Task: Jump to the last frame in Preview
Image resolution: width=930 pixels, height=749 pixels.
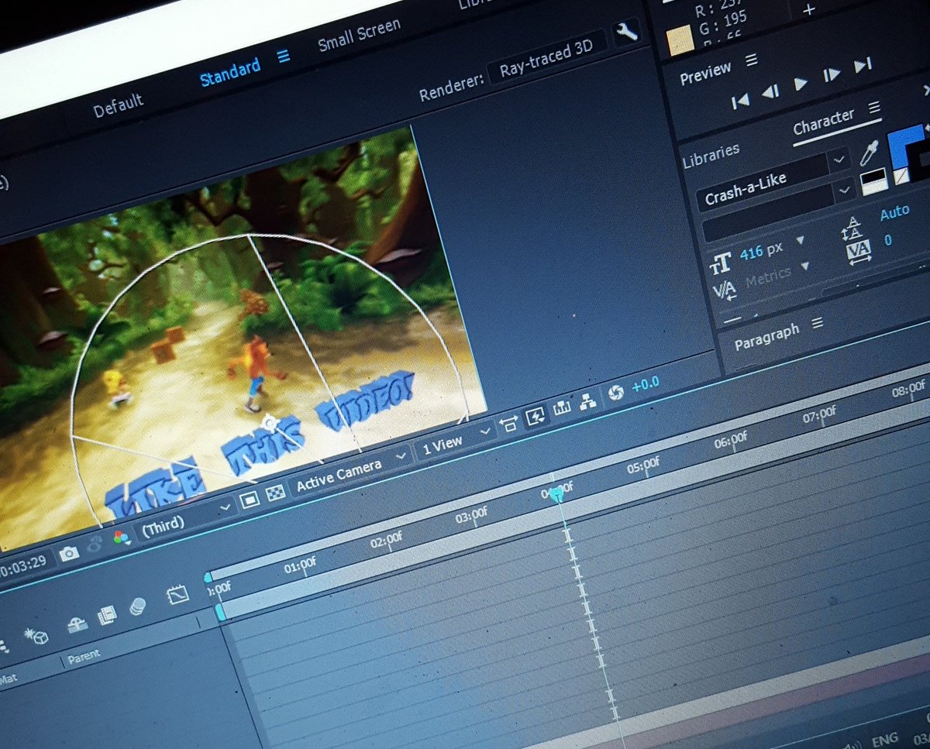Action: click(863, 66)
